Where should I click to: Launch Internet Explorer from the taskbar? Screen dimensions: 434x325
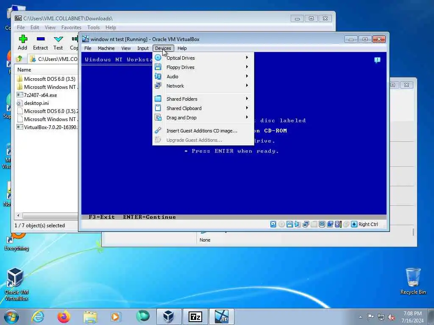click(38, 317)
